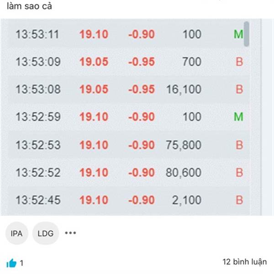
Task: Click the 13:53:08 trade row timestamp
Action: 38,89
